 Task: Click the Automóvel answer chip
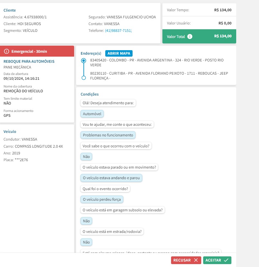(92, 114)
